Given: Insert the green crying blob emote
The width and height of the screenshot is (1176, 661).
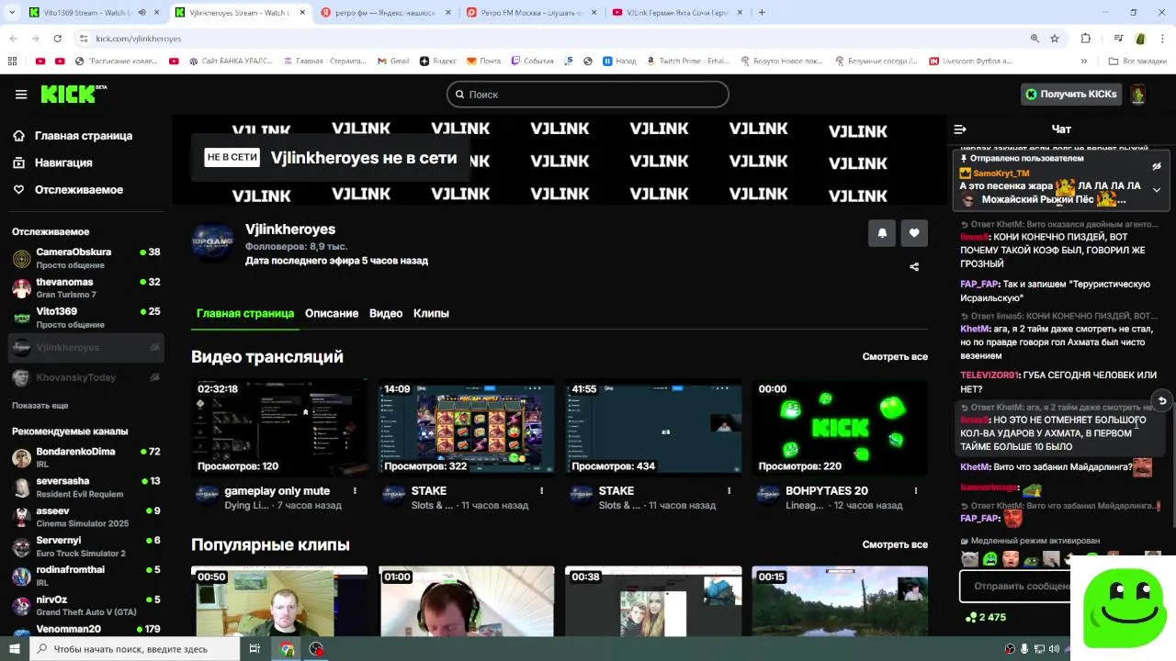Looking at the screenshot, I should pyautogui.click(x=990, y=559).
